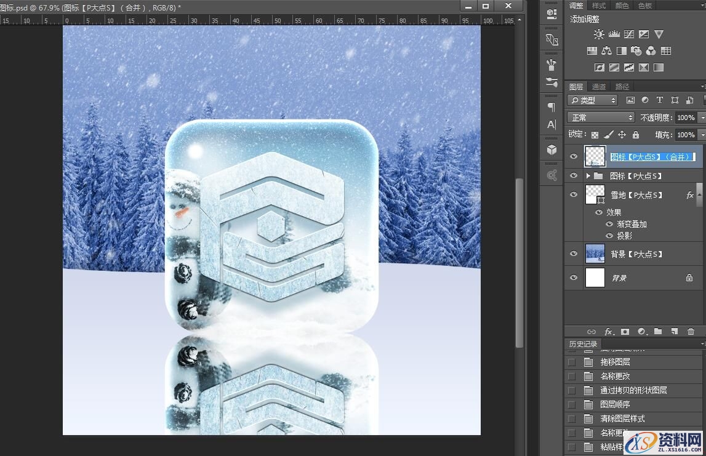Tick the history snapshot box beside 图层顺序
The height and width of the screenshot is (456, 706).
coord(572,404)
